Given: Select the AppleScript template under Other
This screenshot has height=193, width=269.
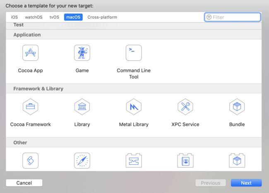Looking at the screenshot, I should click(x=30, y=161).
